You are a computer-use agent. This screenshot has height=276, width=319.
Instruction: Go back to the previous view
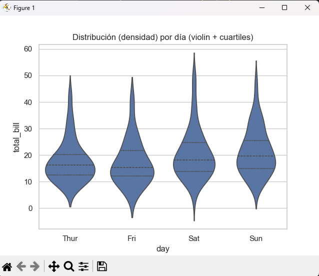tap(21, 266)
